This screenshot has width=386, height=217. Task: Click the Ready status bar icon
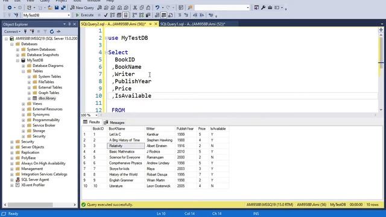tap(4, 213)
